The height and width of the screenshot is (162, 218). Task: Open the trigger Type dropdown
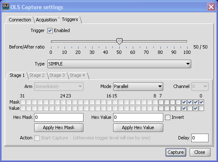pos(119,64)
